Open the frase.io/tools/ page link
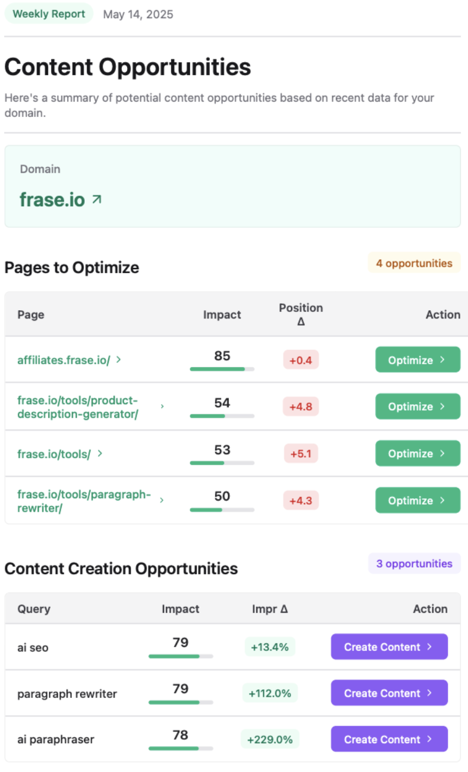This screenshot has height=772, width=468. [x=54, y=454]
